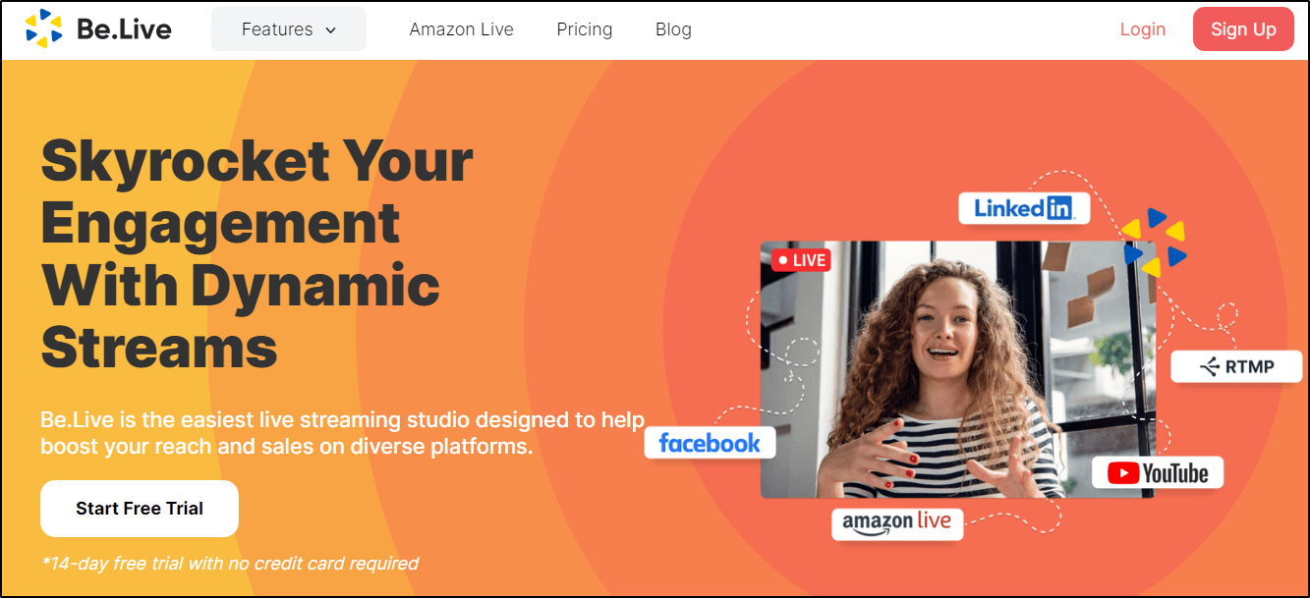The width and height of the screenshot is (1310, 598).
Task: Open the Amazon Live nav item
Action: click(x=462, y=29)
